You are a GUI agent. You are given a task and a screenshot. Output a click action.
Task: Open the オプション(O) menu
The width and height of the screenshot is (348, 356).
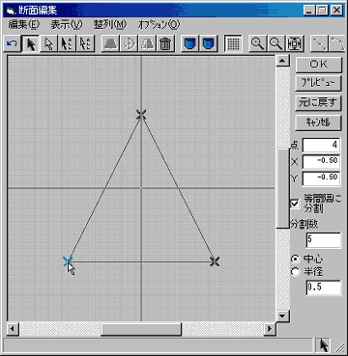click(x=159, y=24)
